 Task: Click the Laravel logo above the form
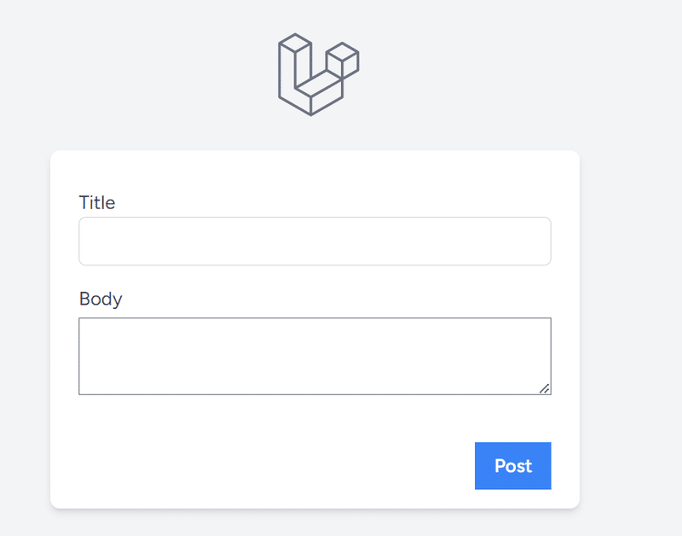318,74
